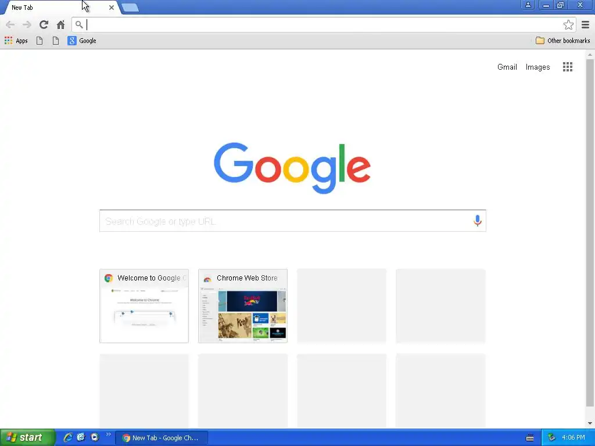Focus the Google search box
The height and width of the screenshot is (446, 595).
(x=293, y=221)
